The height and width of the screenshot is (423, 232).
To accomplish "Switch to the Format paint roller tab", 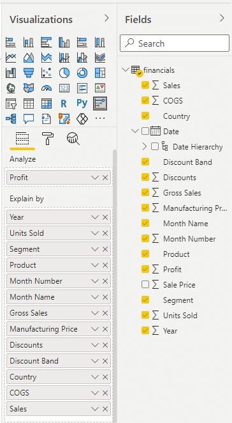I will (x=48, y=139).
